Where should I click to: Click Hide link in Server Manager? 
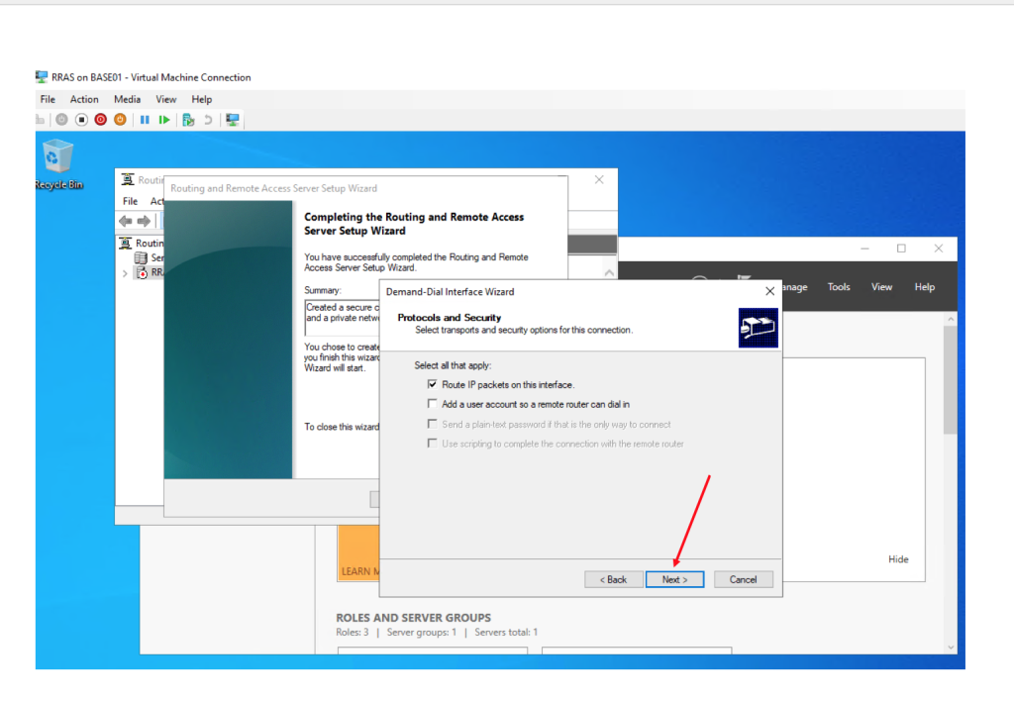coord(898,559)
